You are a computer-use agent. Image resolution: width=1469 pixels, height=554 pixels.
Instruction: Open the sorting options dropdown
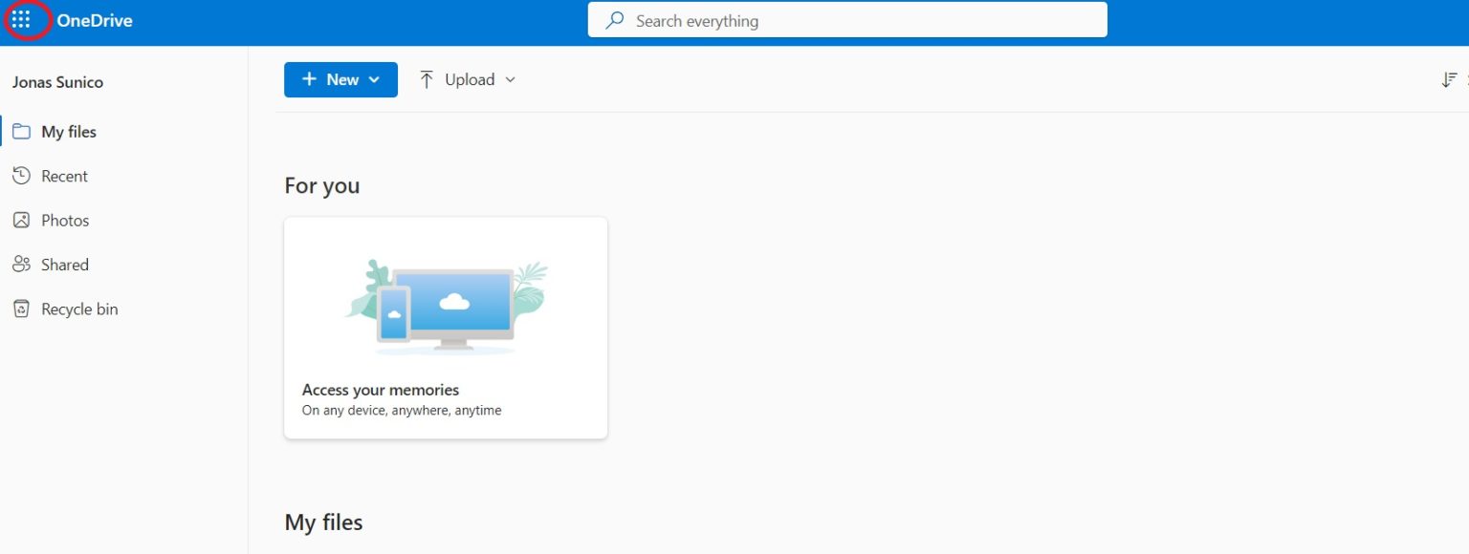click(x=1448, y=79)
